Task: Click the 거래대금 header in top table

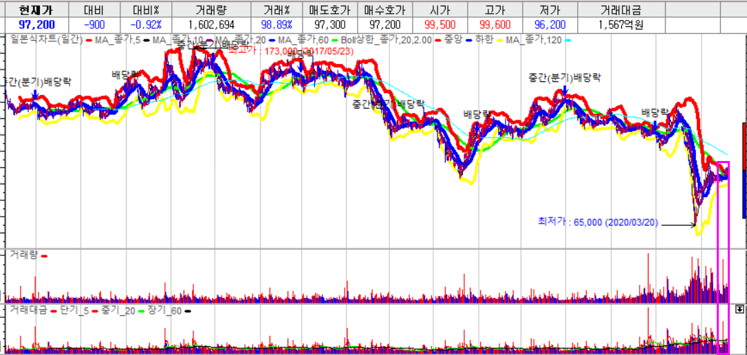Action: (620, 10)
